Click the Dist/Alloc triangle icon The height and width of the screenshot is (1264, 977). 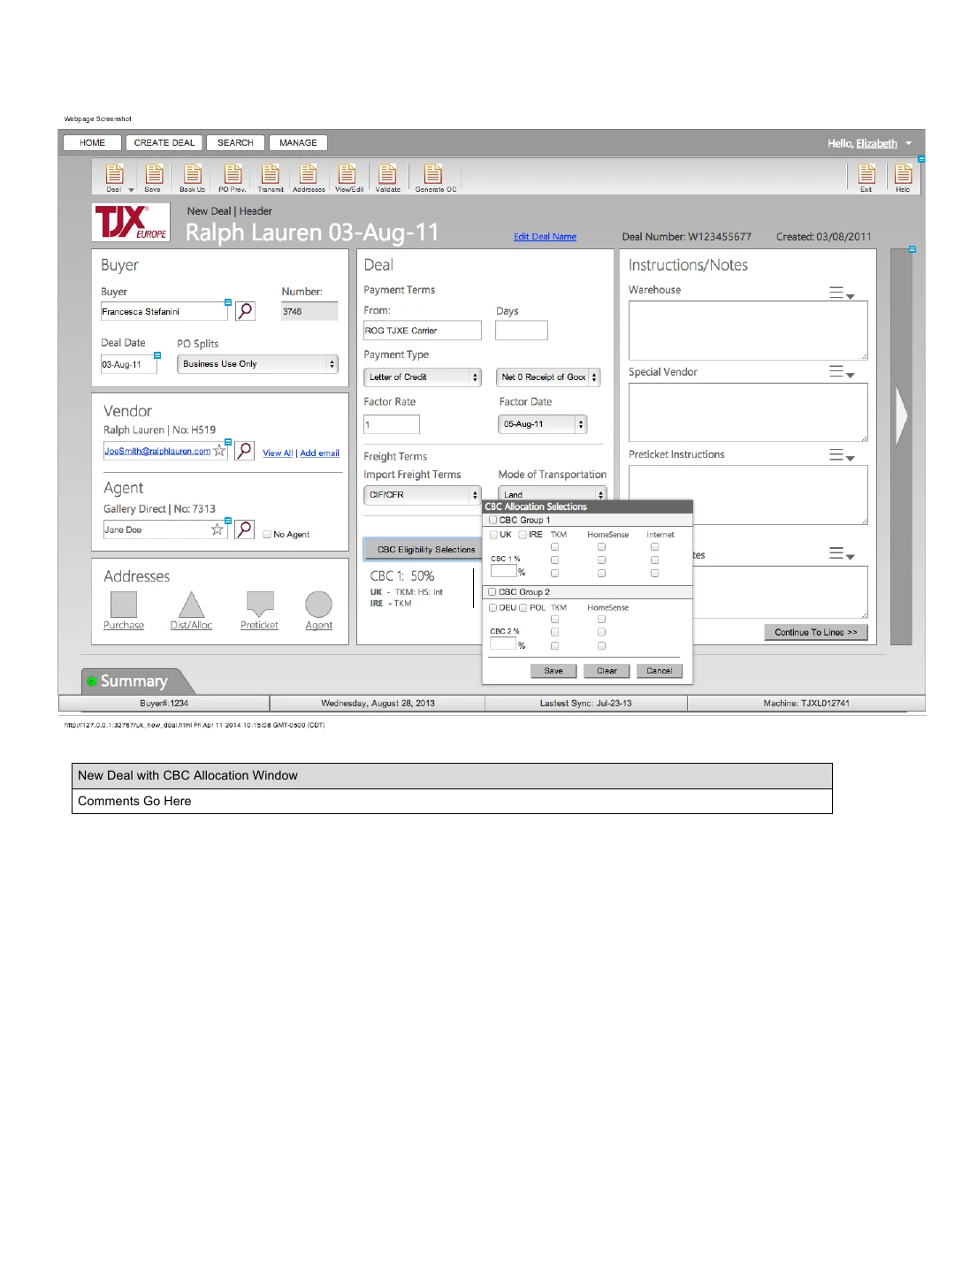[191, 605]
